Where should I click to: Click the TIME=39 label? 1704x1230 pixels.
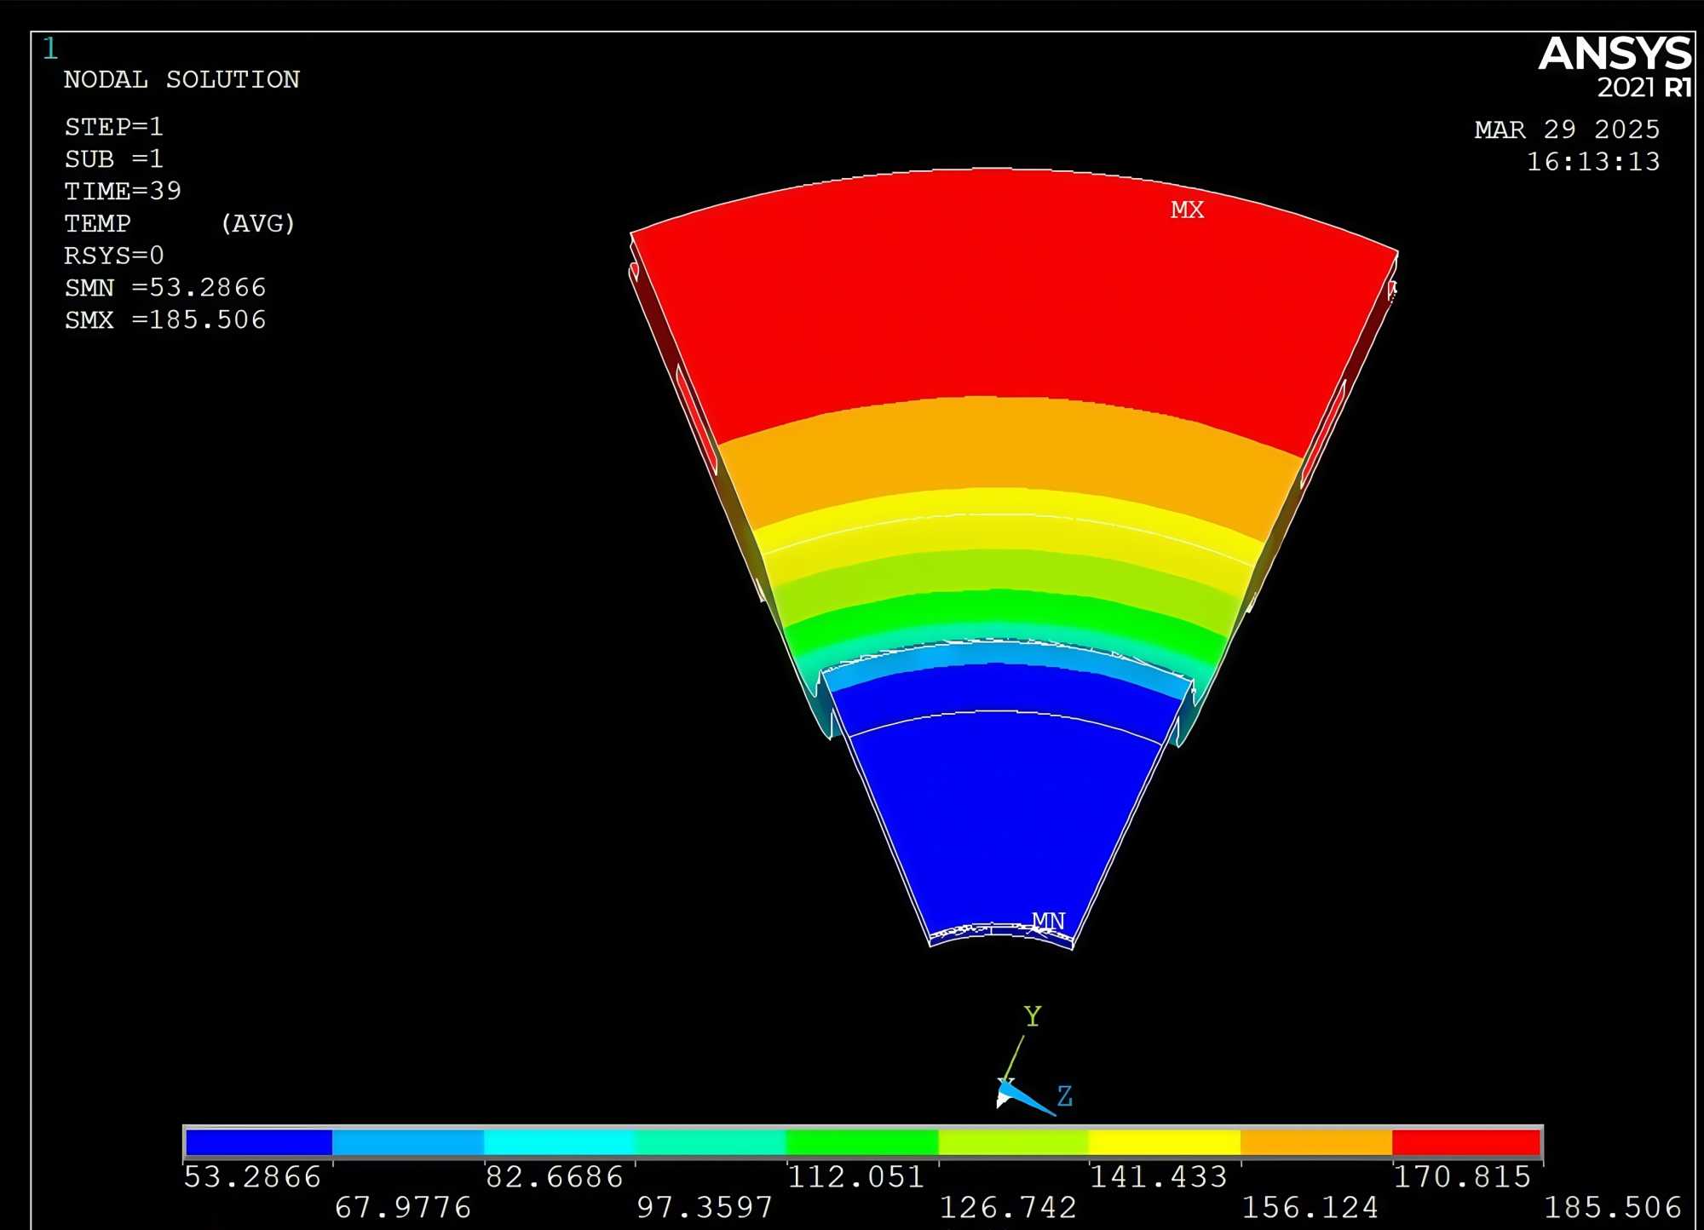tap(123, 191)
